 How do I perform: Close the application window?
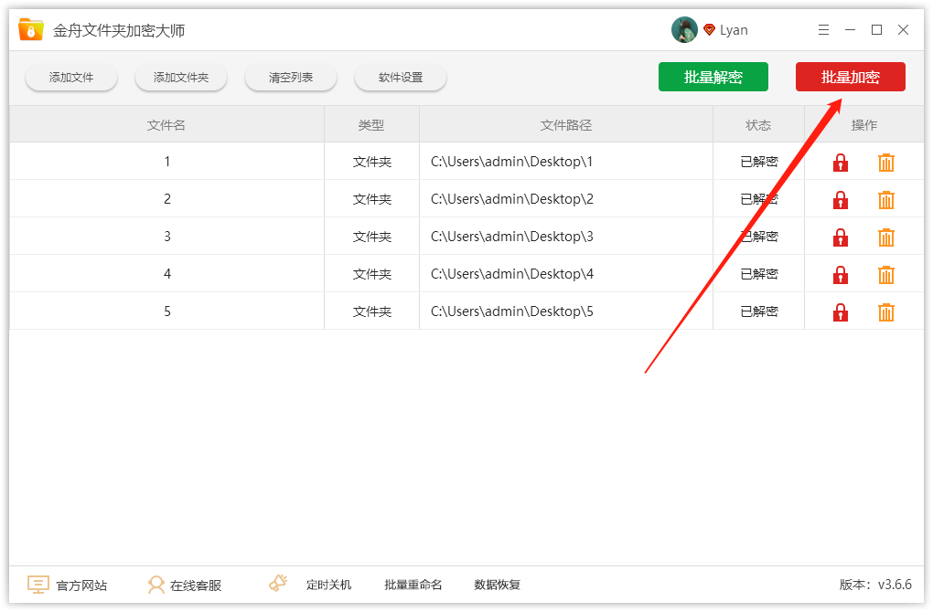click(903, 30)
